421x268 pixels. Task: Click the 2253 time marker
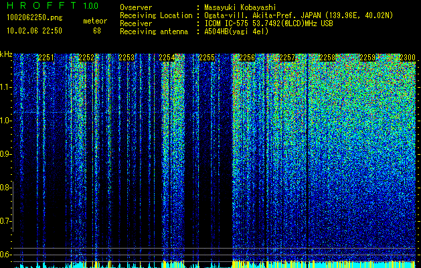pos(127,58)
